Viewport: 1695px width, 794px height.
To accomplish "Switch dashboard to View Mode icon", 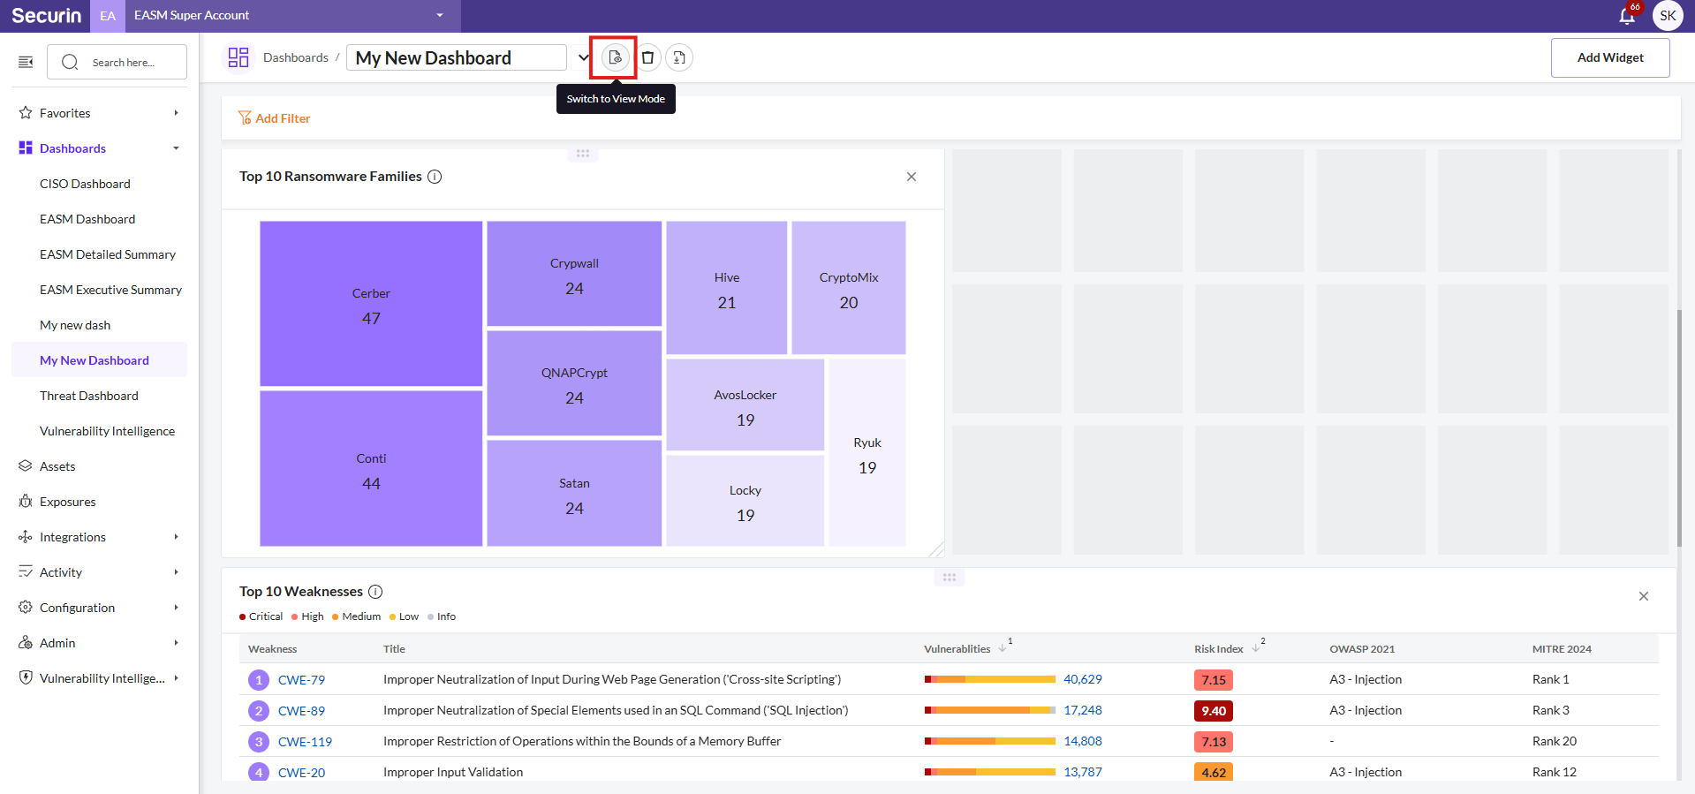I will click(x=615, y=57).
